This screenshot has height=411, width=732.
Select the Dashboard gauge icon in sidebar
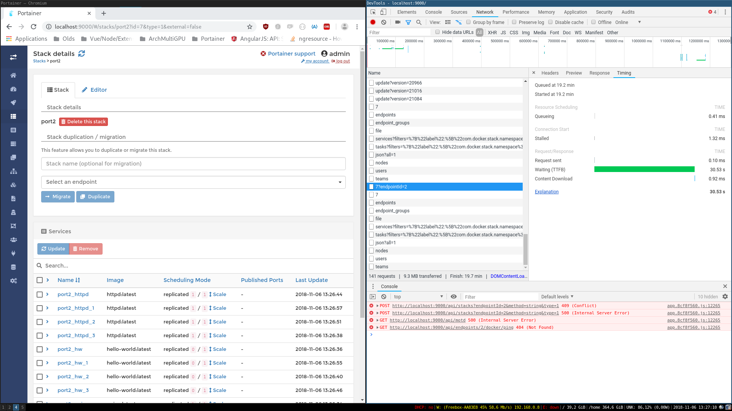click(14, 89)
